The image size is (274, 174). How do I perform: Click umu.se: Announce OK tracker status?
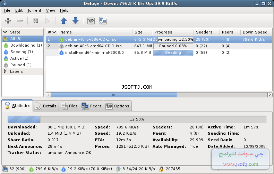coord(69,153)
